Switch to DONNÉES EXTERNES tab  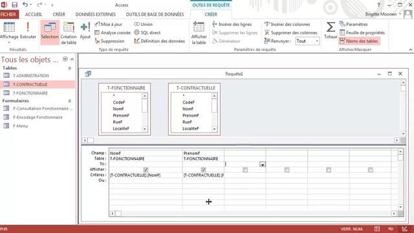click(x=95, y=14)
